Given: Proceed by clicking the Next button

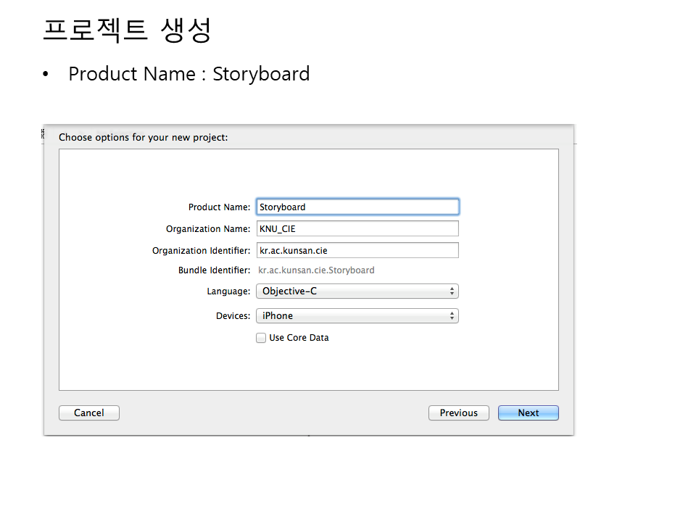Looking at the screenshot, I should click(x=528, y=413).
